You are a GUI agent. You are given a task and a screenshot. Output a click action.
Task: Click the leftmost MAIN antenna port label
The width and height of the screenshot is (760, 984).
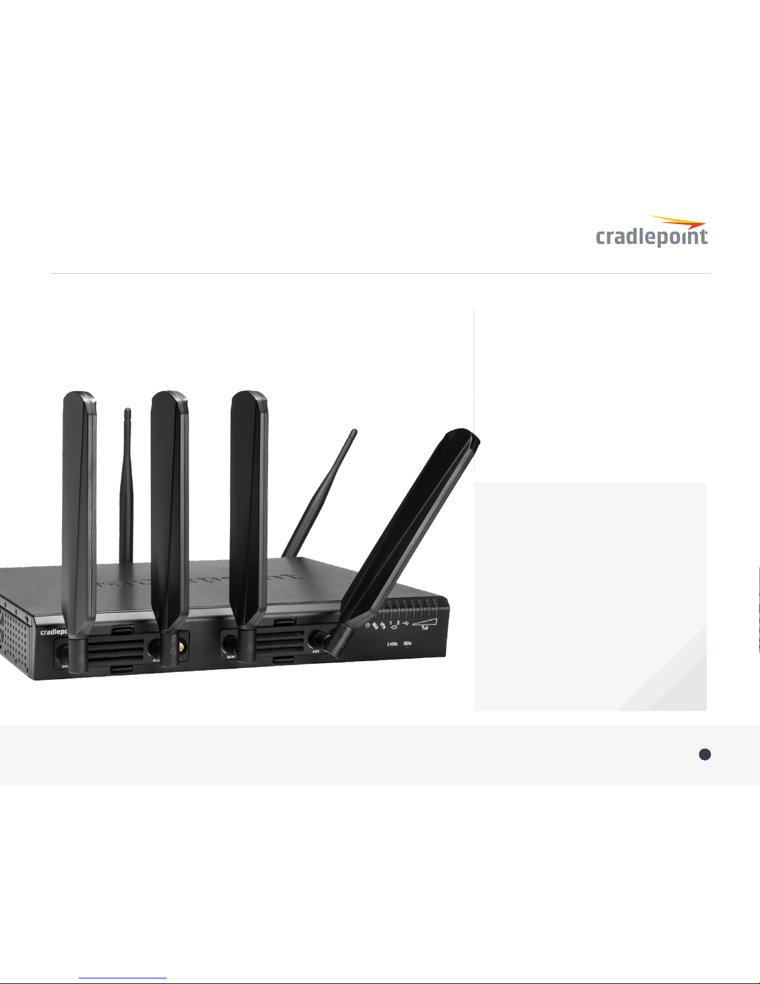point(66,666)
